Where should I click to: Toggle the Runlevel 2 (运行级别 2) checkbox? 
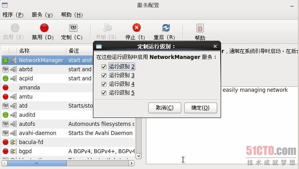pos(104,67)
